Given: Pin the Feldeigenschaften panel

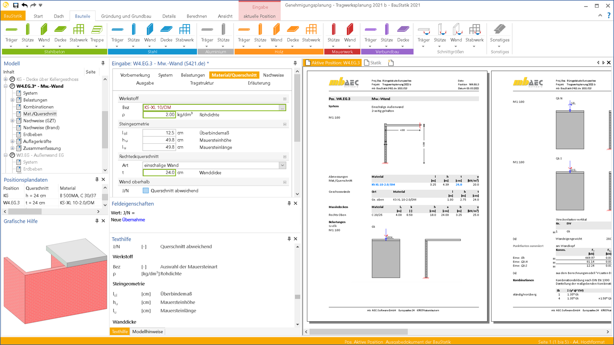Looking at the screenshot, I should pyautogui.click(x=289, y=204).
